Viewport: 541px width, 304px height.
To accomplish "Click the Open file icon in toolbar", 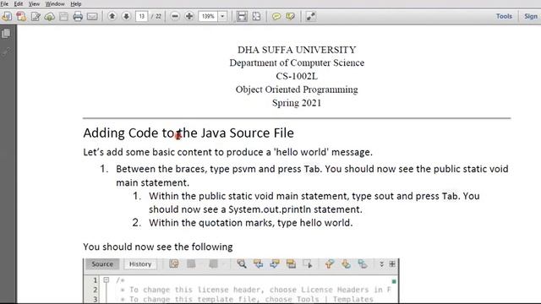I will click(7, 16).
